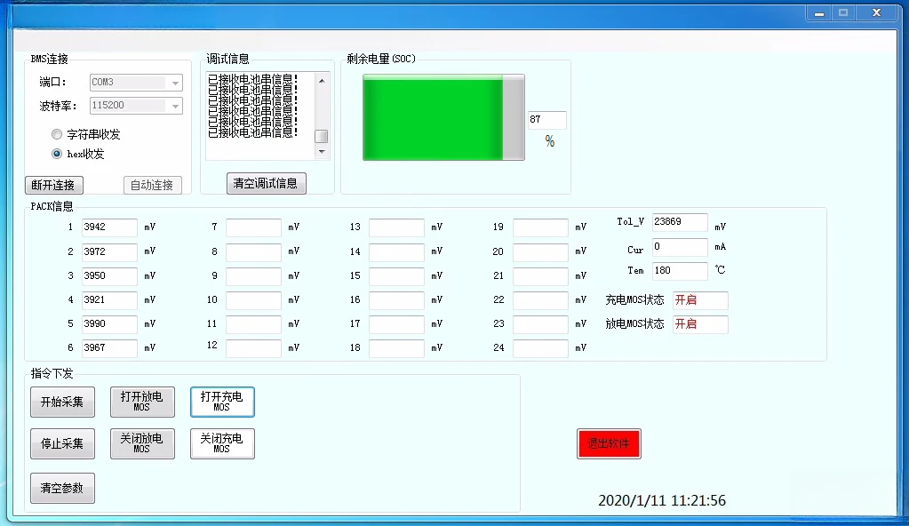Open the 端口 COM3 dropdown
The height and width of the screenshot is (526, 909).
pos(136,83)
